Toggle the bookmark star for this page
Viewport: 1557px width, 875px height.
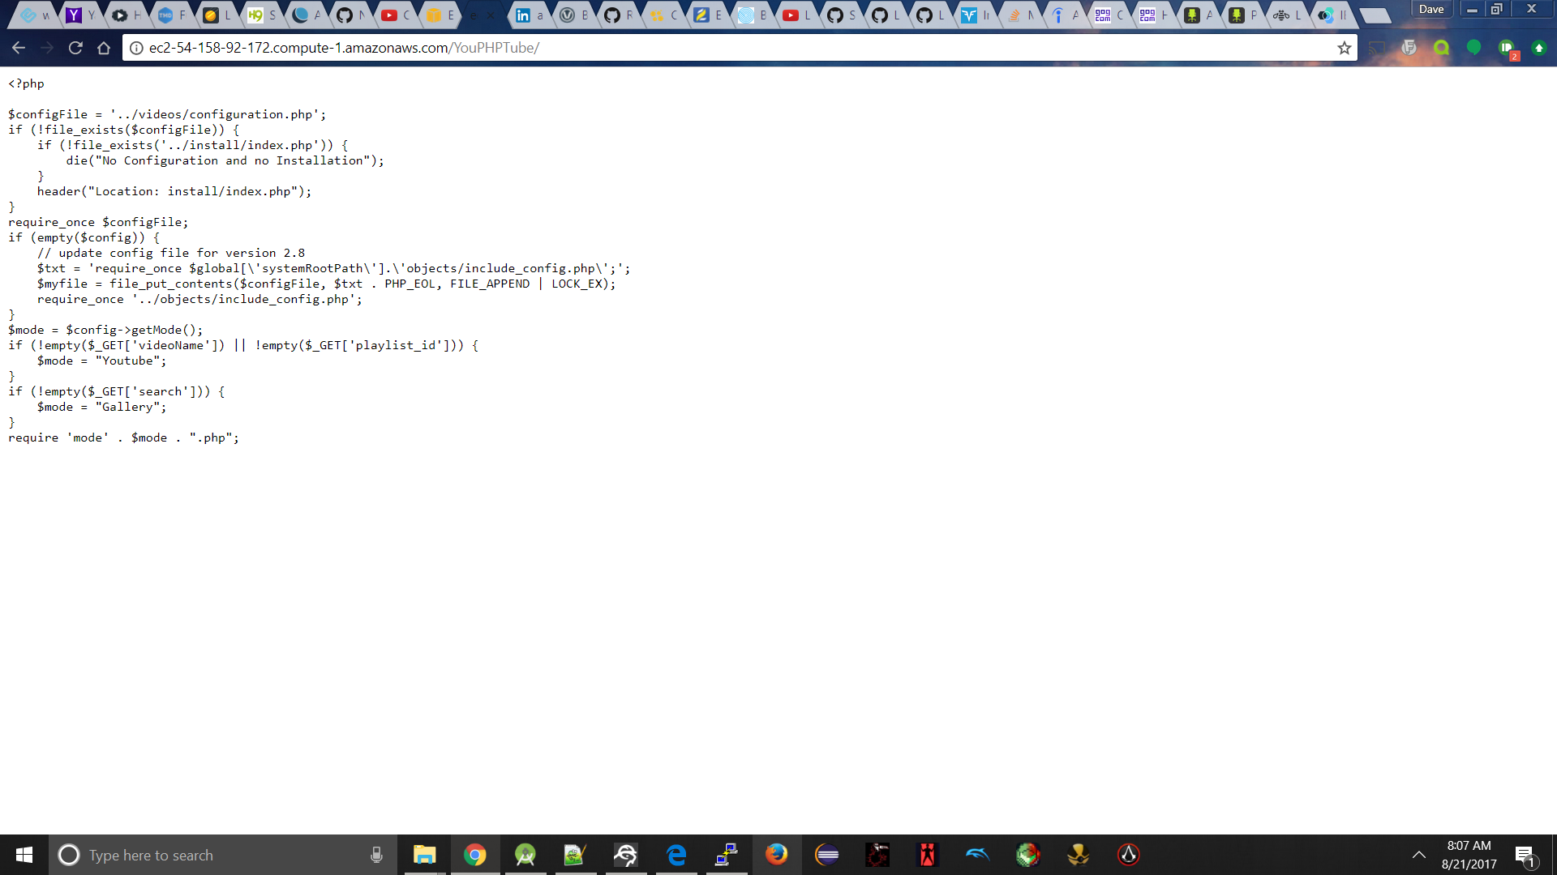coord(1345,48)
